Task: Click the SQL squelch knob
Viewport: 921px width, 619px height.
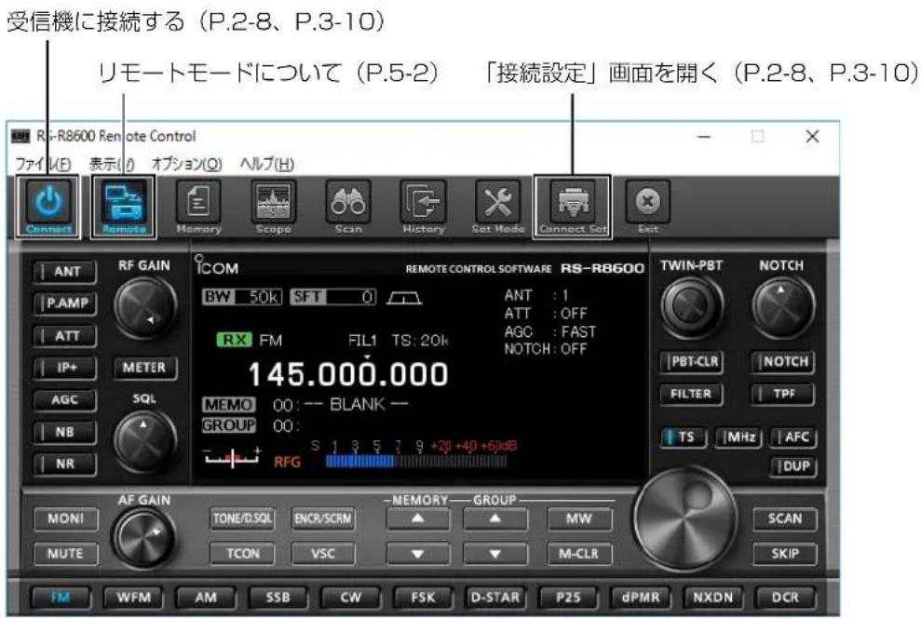Action: coord(144,440)
